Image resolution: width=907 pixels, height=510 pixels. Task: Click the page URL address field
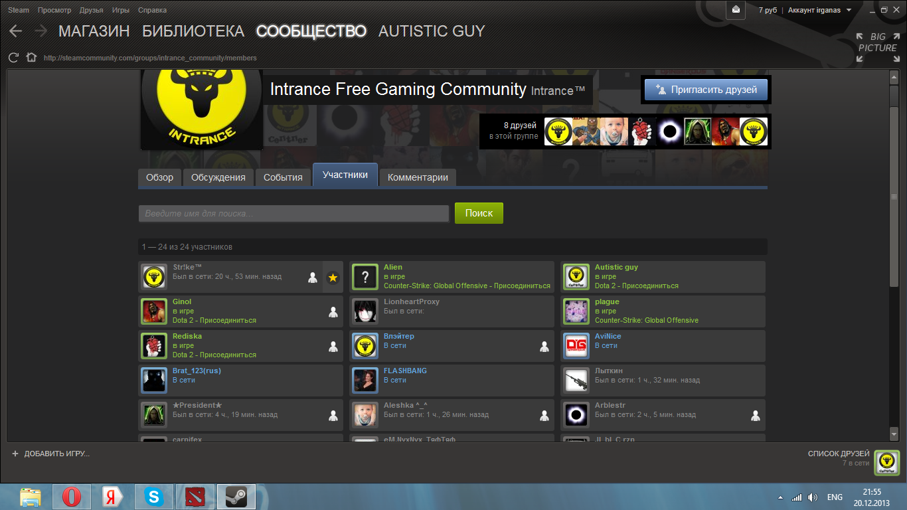[x=150, y=58]
